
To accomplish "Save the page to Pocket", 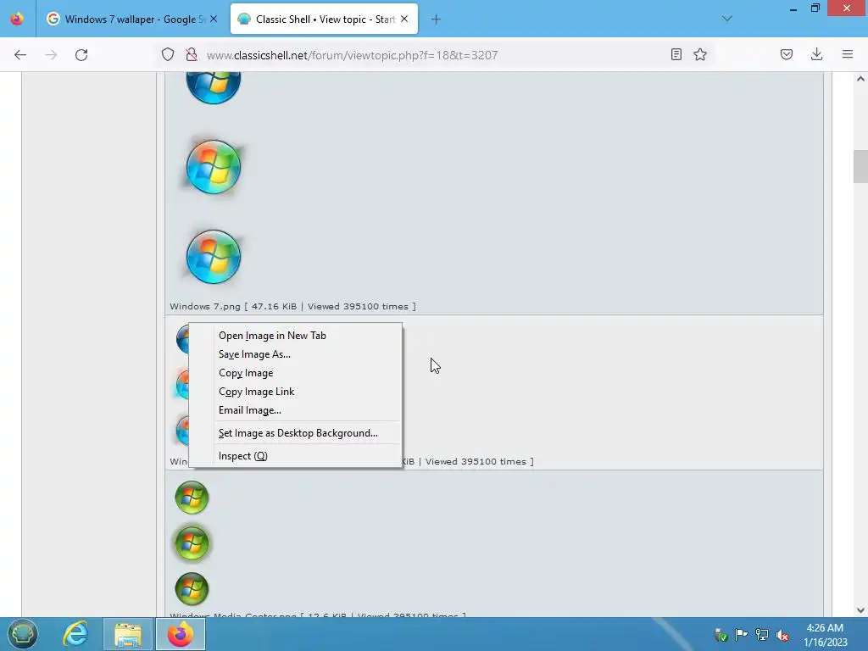I will coord(787,54).
